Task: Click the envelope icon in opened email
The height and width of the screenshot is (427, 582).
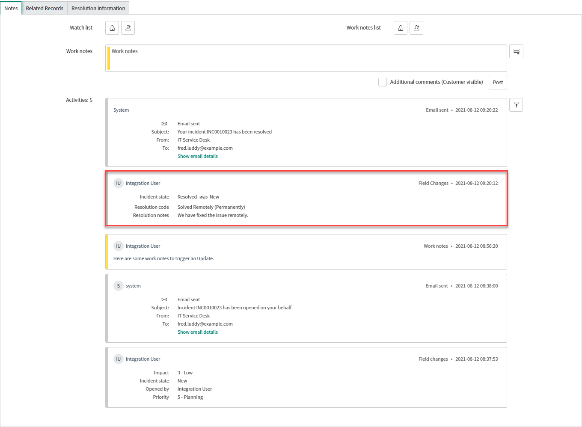Action: click(164, 299)
